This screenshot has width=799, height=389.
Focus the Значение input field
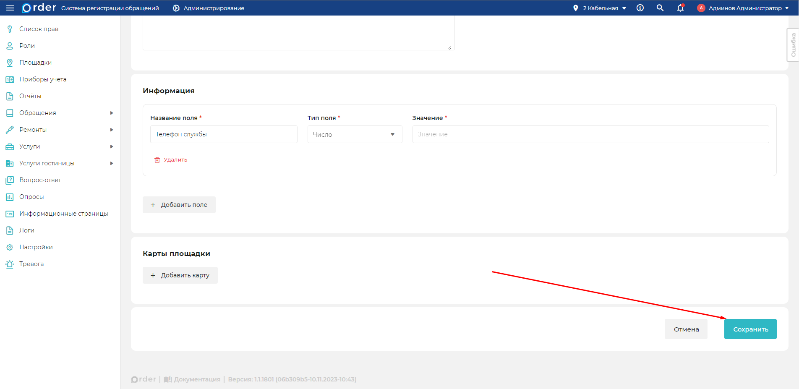pyautogui.click(x=590, y=134)
